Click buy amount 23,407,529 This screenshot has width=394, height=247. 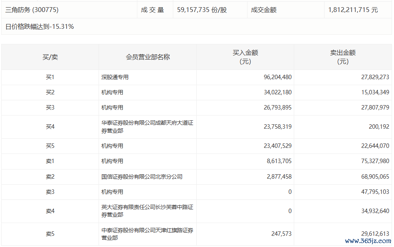(278, 146)
